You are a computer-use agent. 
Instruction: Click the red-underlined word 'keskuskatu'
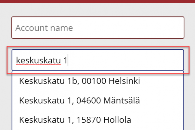pos(38,60)
